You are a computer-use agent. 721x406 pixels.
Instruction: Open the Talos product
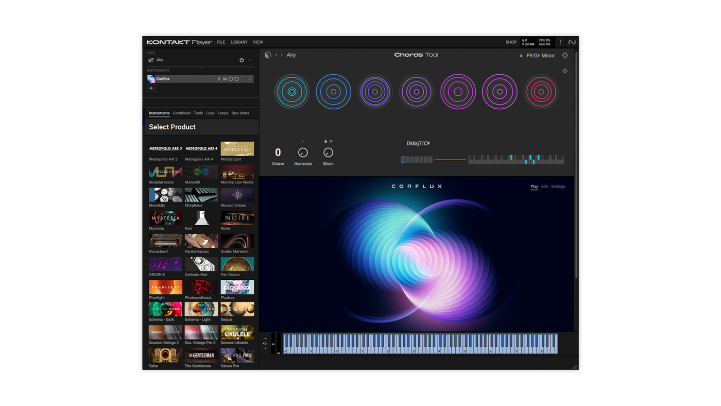(x=165, y=359)
